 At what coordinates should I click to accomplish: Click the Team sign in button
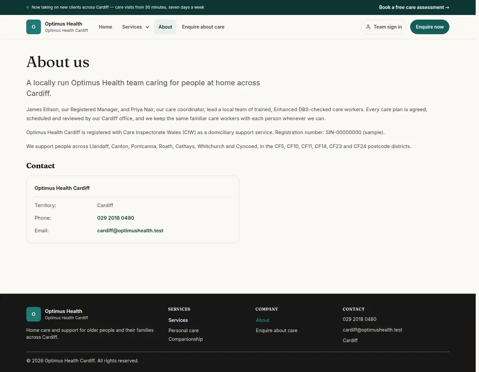(x=384, y=27)
